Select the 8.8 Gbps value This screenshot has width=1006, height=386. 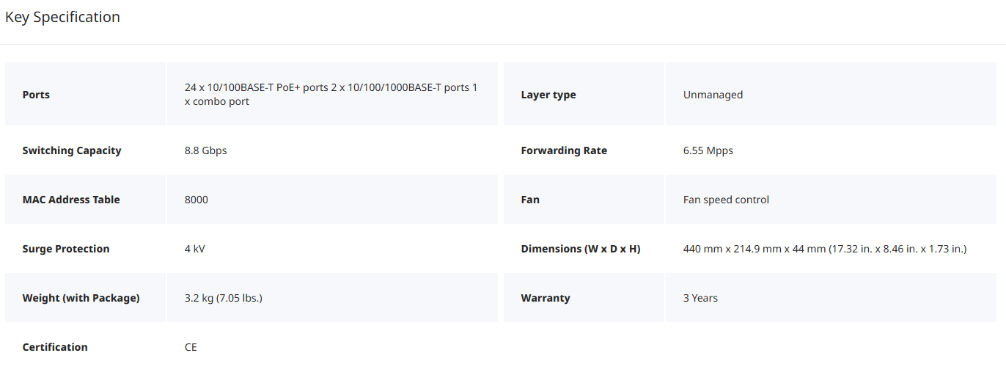[x=205, y=150]
